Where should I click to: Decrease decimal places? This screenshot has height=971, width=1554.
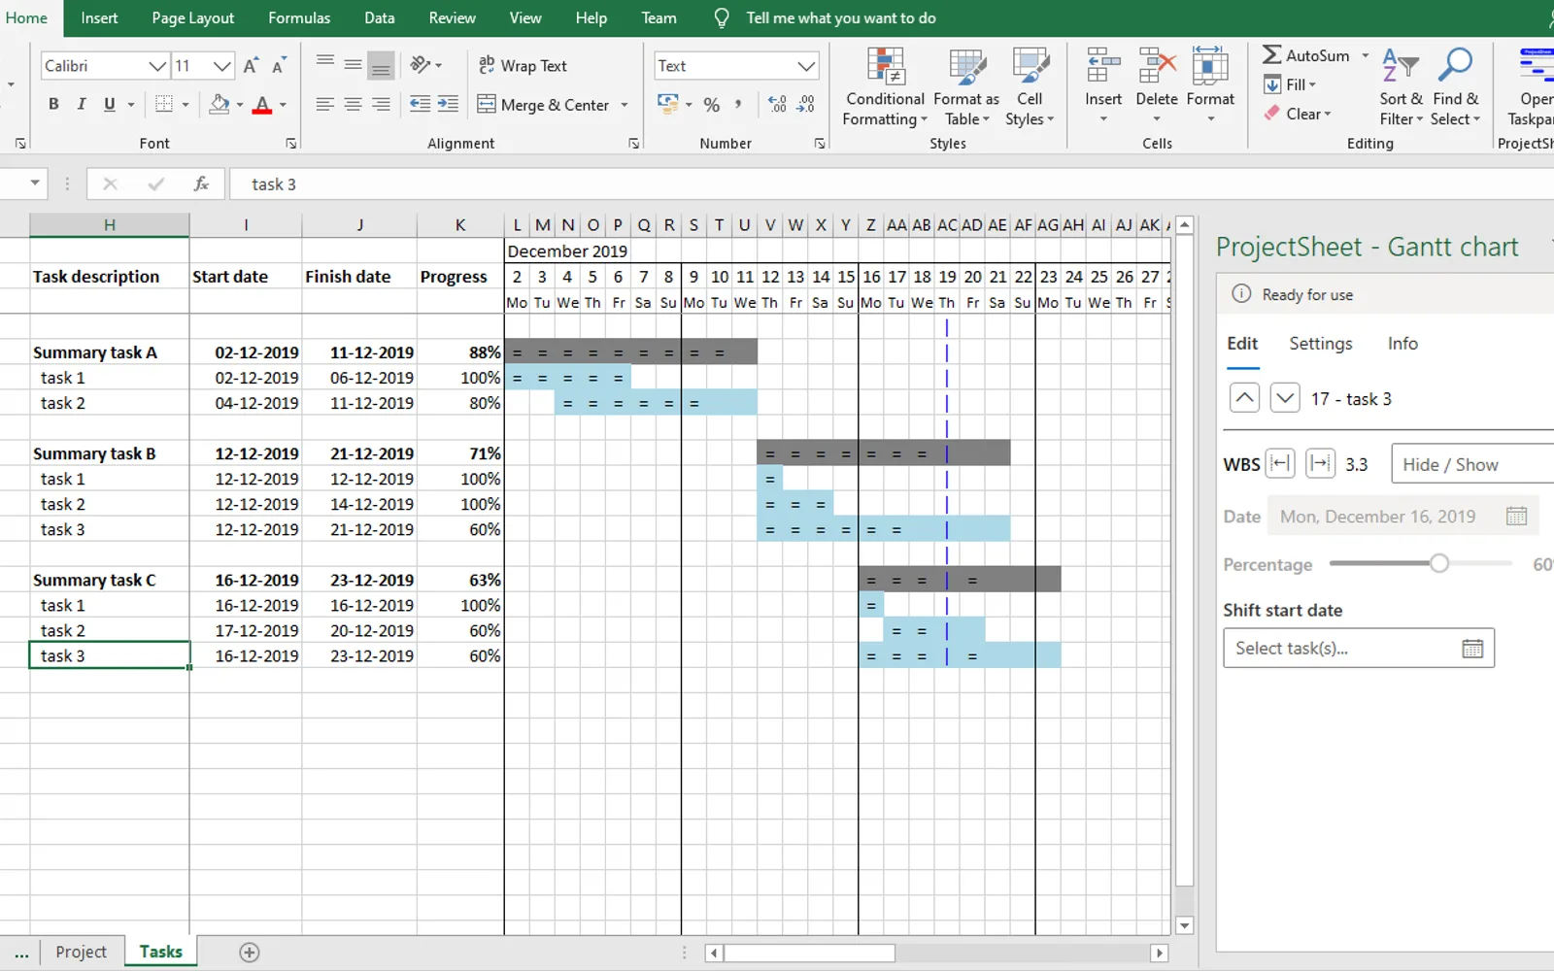tap(805, 104)
